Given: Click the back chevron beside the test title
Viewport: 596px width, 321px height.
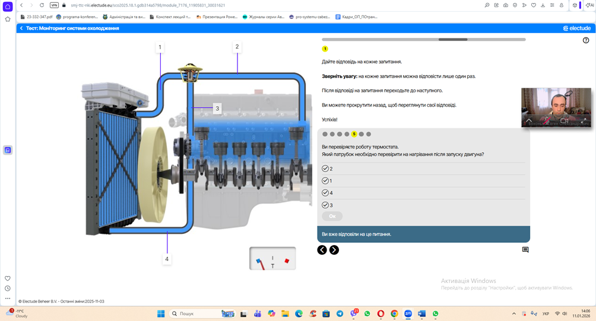Looking at the screenshot, I should point(21,28).
